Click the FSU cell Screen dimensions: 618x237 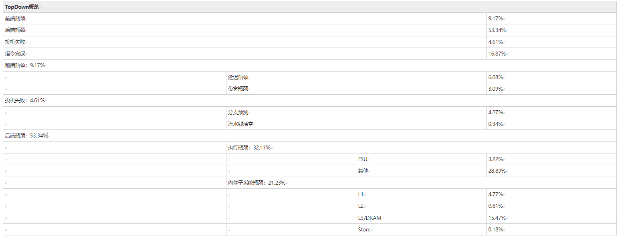pyautogui.click(x=362, y=159)
